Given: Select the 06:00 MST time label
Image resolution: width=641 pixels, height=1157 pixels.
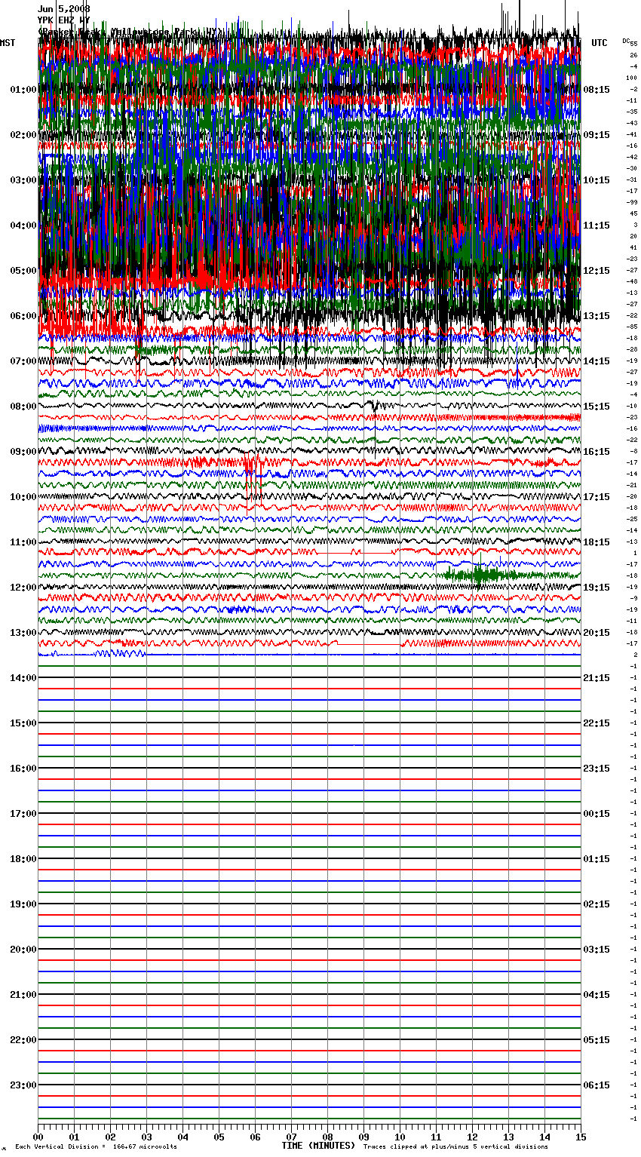Looking at the screenshot, I should [23, 316].
